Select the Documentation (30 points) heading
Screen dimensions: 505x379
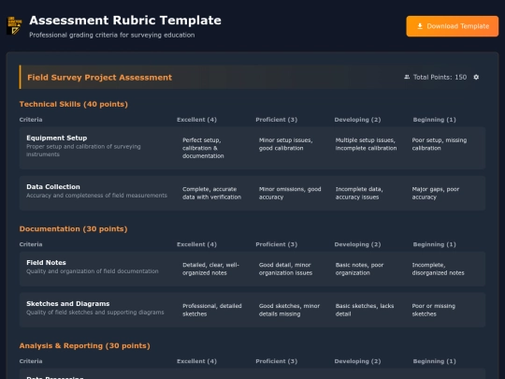73,229
